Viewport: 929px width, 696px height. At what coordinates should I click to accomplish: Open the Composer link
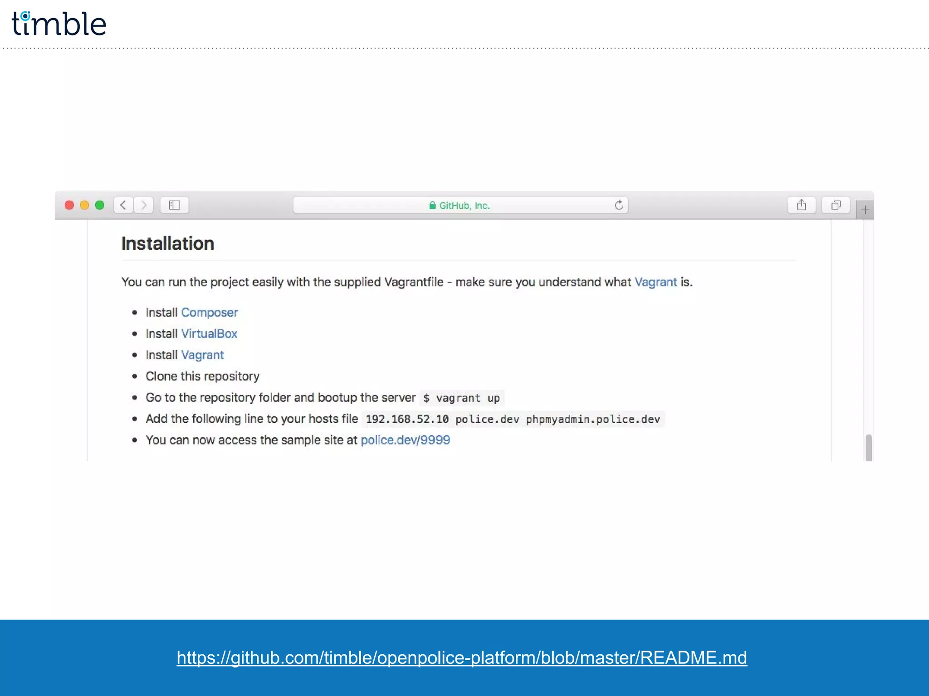pos(209,313)
